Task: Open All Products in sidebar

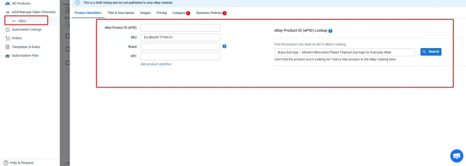Action: point(21,3)
